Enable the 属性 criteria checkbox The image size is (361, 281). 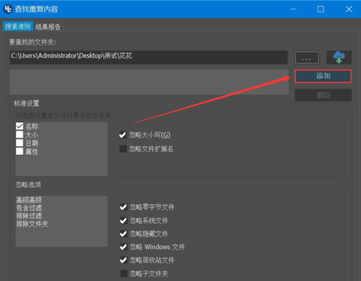coord(19,151)
